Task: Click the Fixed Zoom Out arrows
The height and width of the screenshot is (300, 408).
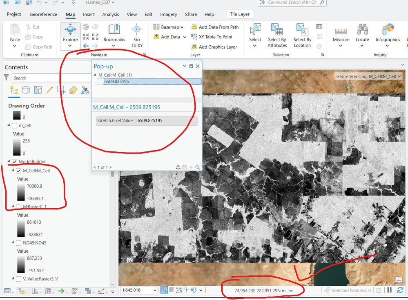Action: pos(95,36)
